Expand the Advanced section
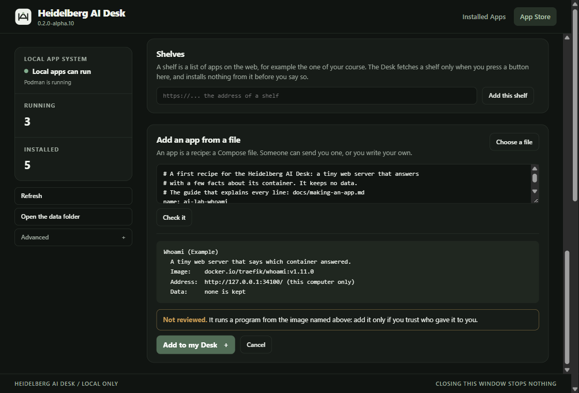The width and height of the screenshot is (579, 393). click(x=73, y=237)
